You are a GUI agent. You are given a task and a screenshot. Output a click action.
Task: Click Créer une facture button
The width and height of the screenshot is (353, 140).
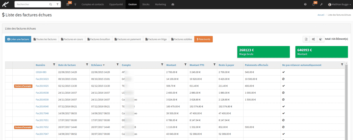coord(18,39)
